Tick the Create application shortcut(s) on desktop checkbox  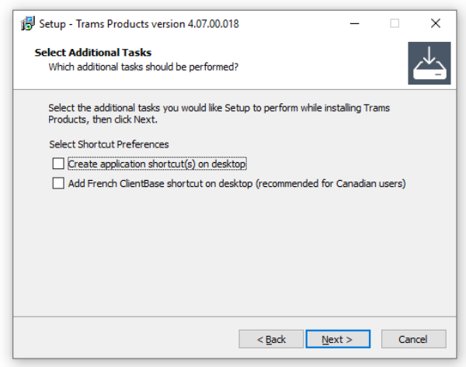pyautogui.click(x=57, y=164)
